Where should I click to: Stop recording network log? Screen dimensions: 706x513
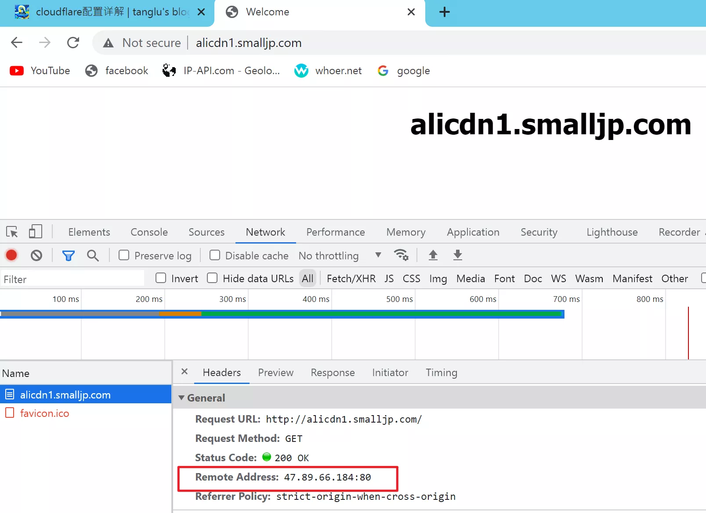click(11, 255)
